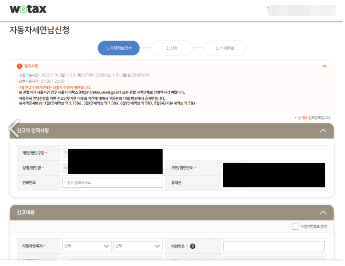The image size is (345, 266).
Task: Click the 차량번호 input field
Action: pos(273,246)
